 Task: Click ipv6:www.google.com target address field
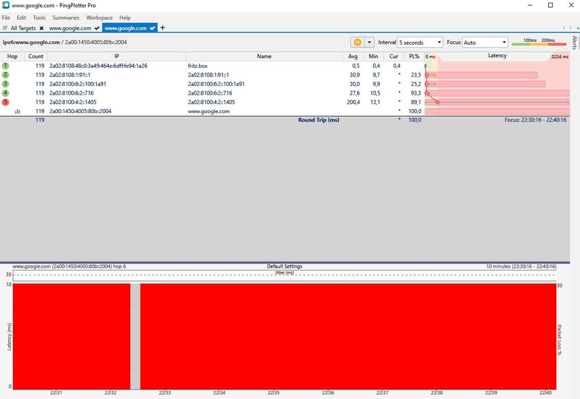click(64, 42)
